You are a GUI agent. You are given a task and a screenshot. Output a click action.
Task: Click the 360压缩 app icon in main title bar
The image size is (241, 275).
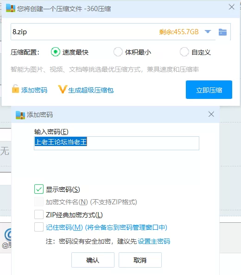11,8
